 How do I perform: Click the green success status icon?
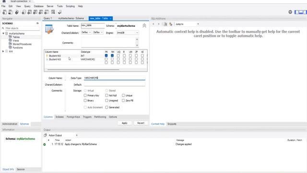(45, 144)
